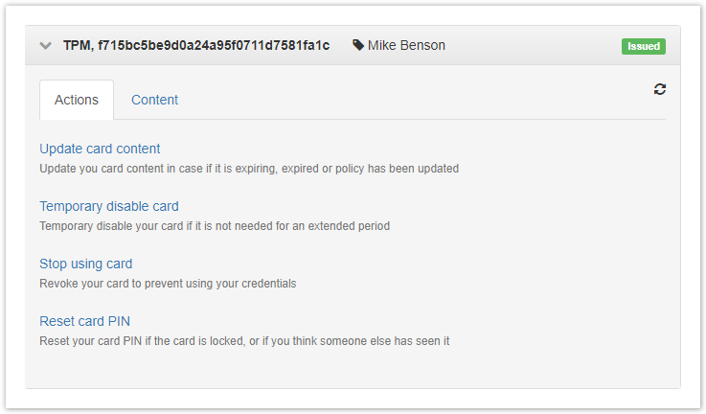Click the word TPM in the header
The height and width of the screenshot is (414, 706).
(x=77, y=45)
